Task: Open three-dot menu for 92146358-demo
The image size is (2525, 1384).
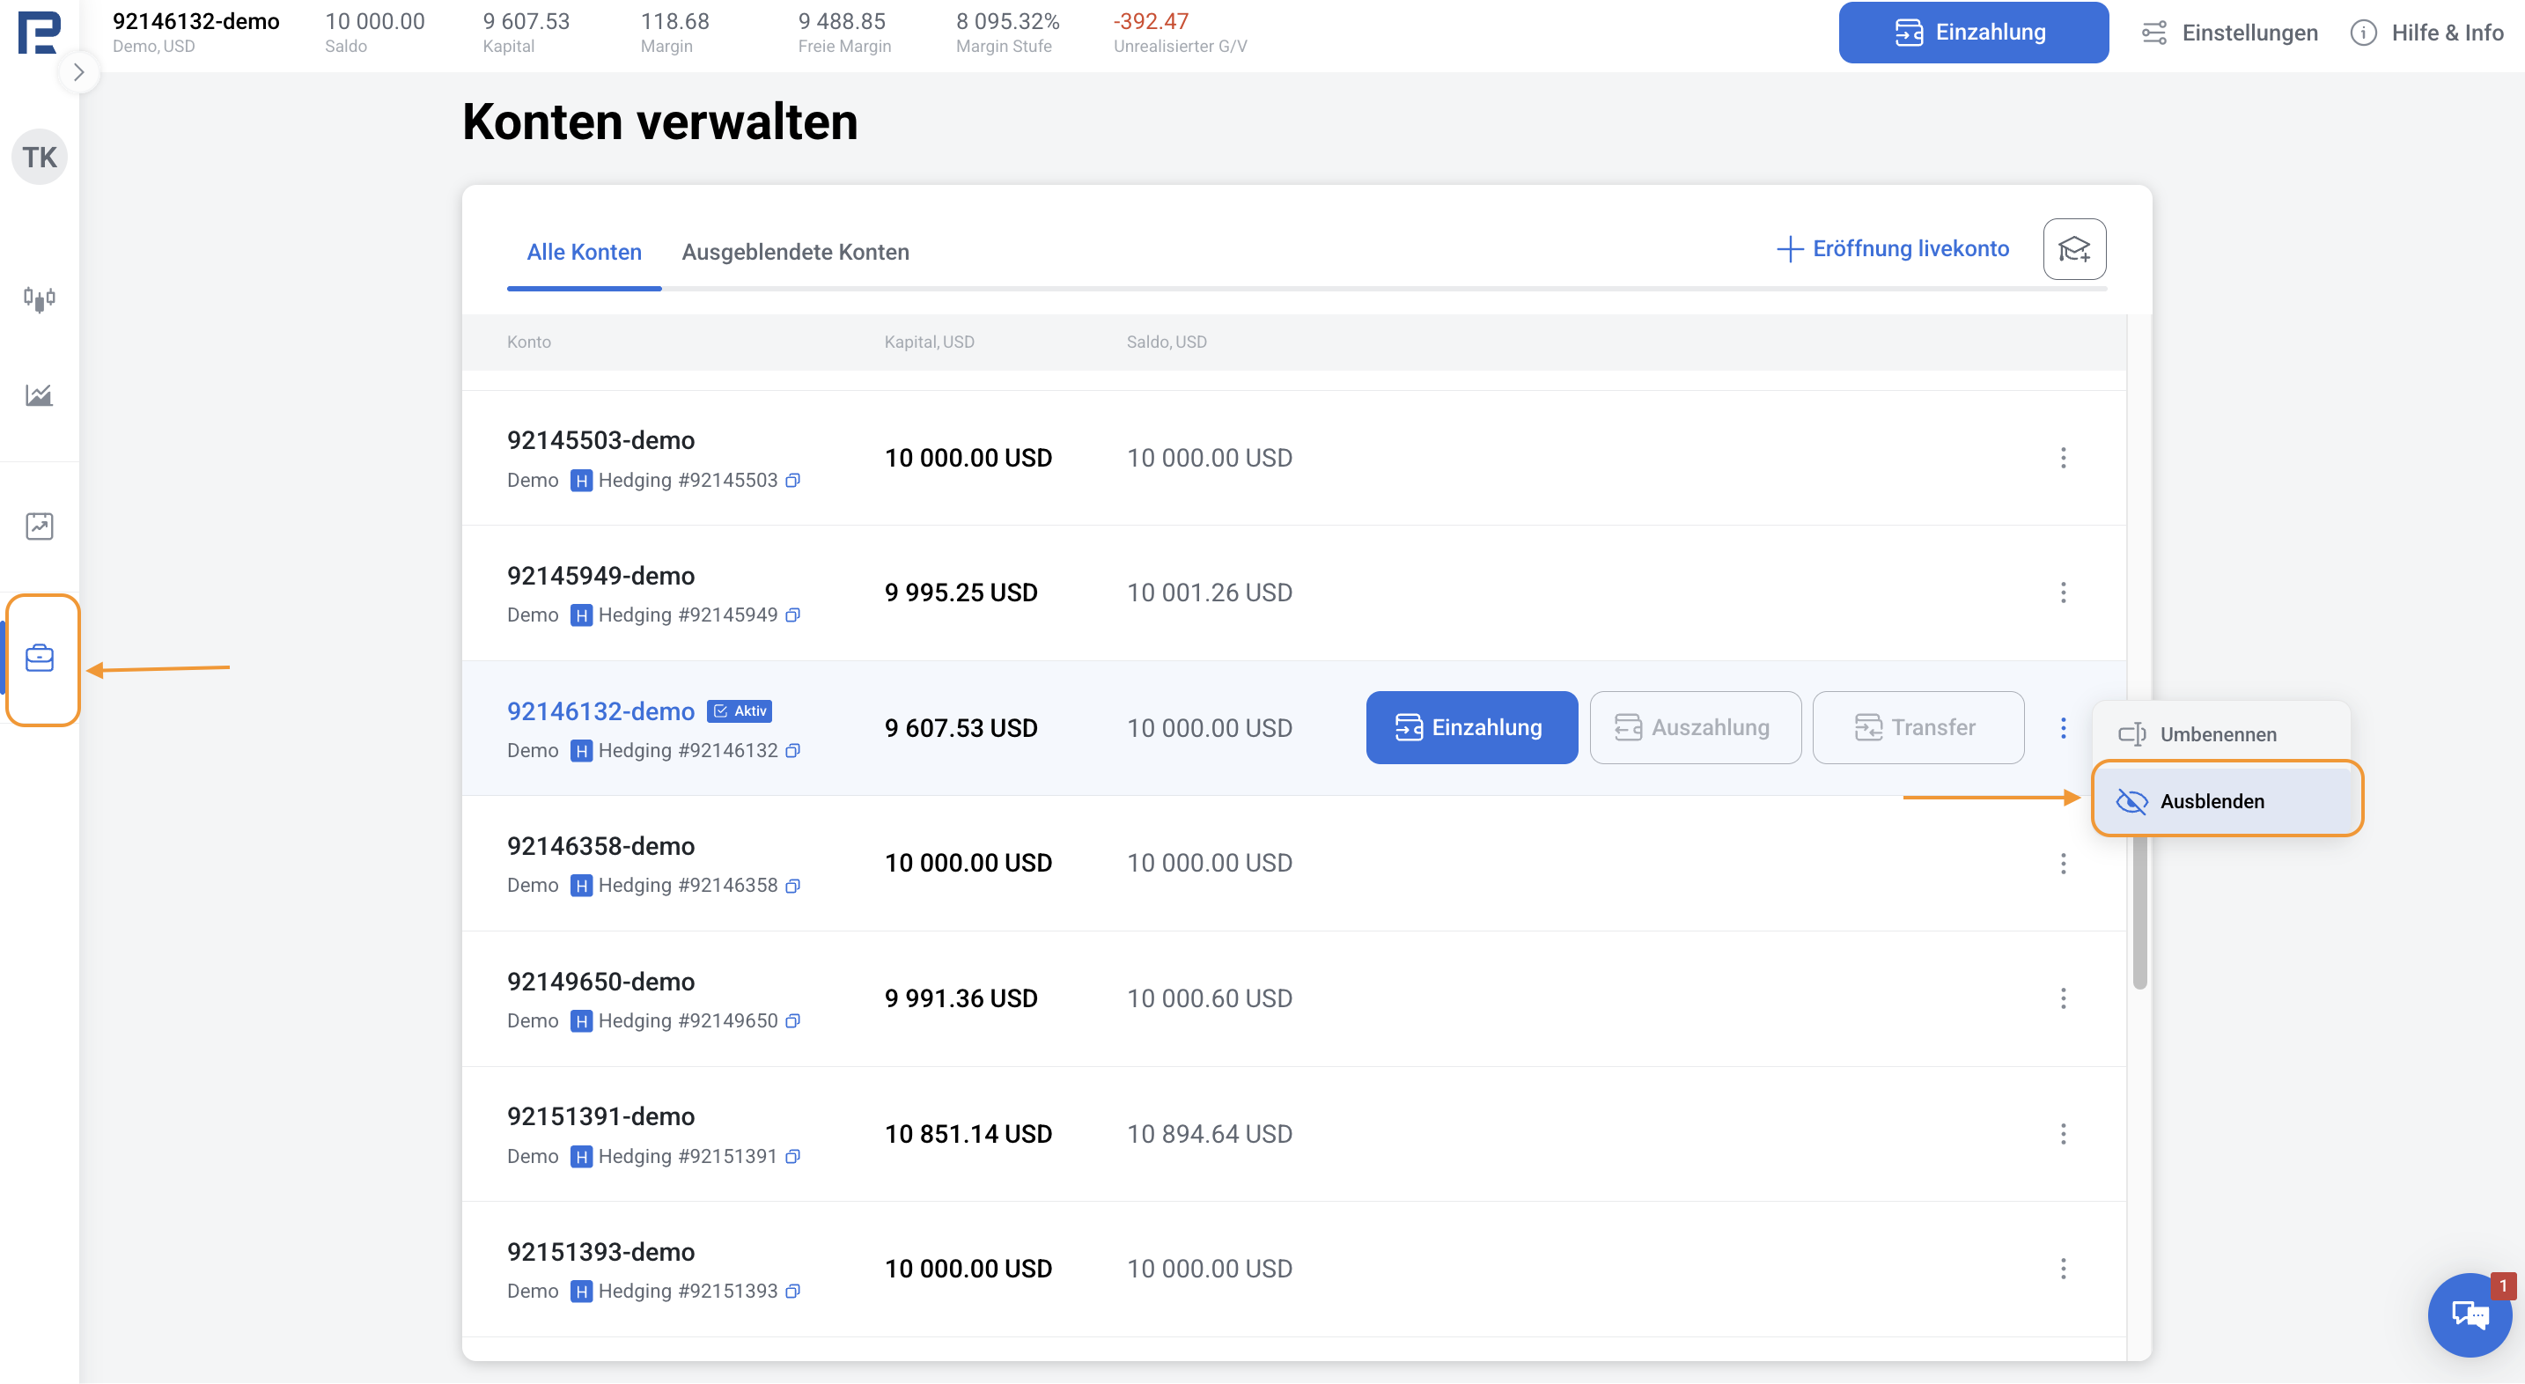Action: click(x=2062, y=863)
